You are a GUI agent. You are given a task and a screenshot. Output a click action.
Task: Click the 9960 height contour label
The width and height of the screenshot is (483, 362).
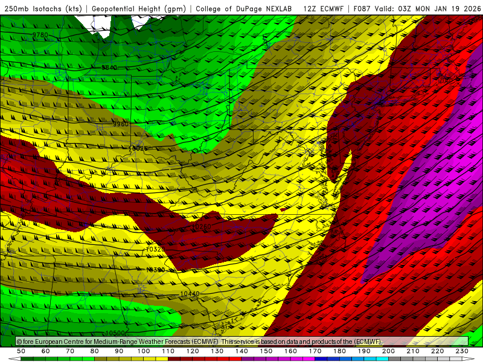(x=121, y=124)
